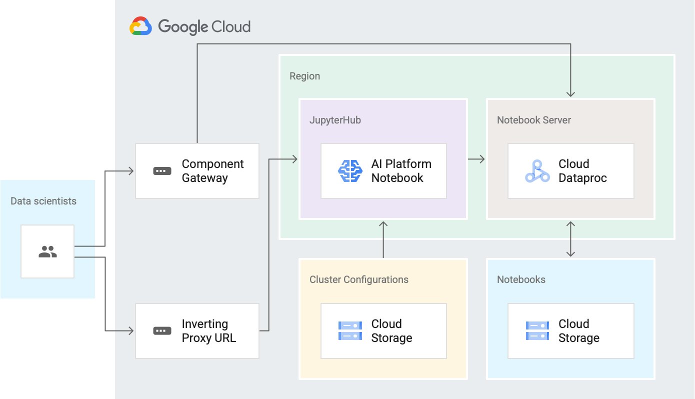Click the "Cluster Configurations" label
This screenshot has height=399, width=695.
point(359,279)
